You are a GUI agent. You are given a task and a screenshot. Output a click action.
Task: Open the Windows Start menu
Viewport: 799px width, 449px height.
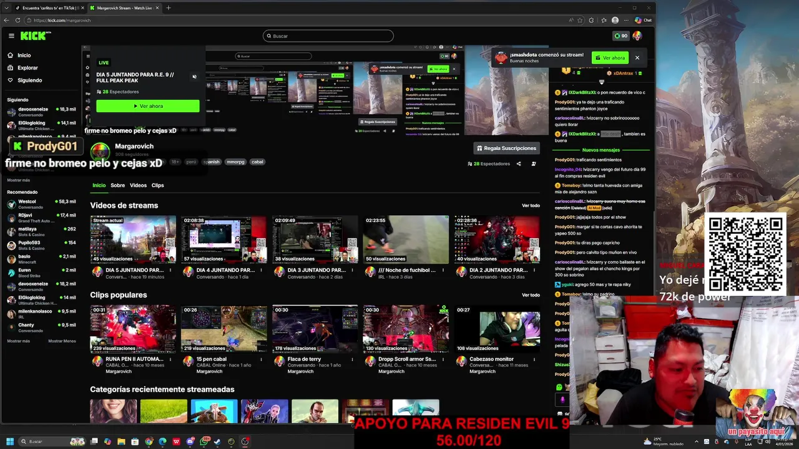coord(9,442)
